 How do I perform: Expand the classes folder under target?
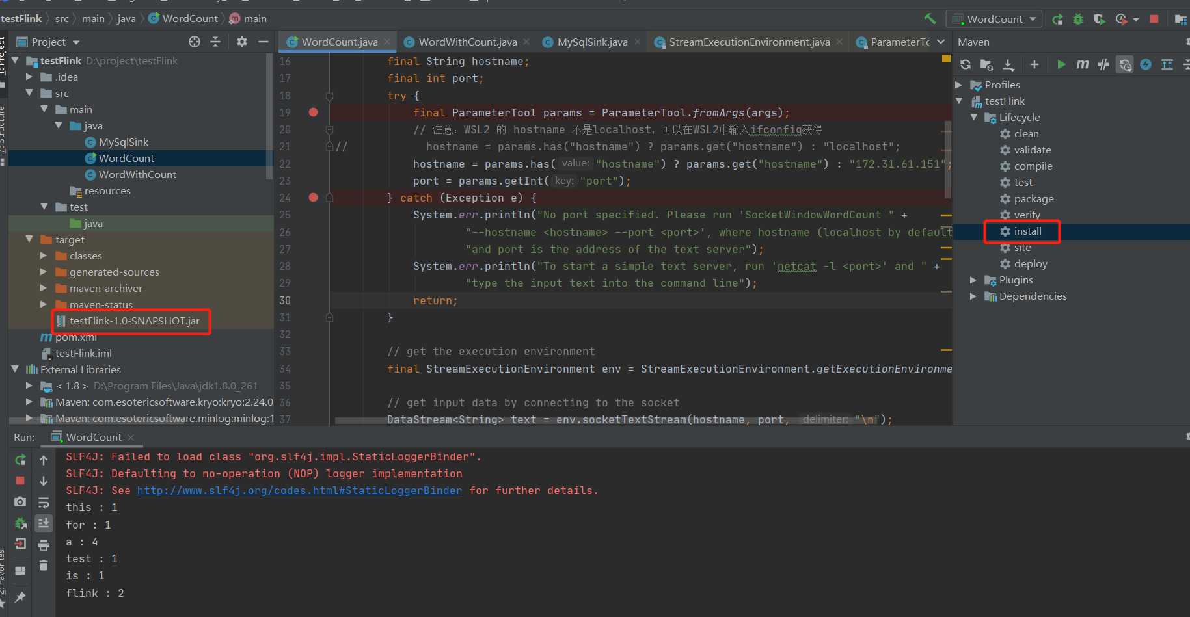[x=44, y=256]
